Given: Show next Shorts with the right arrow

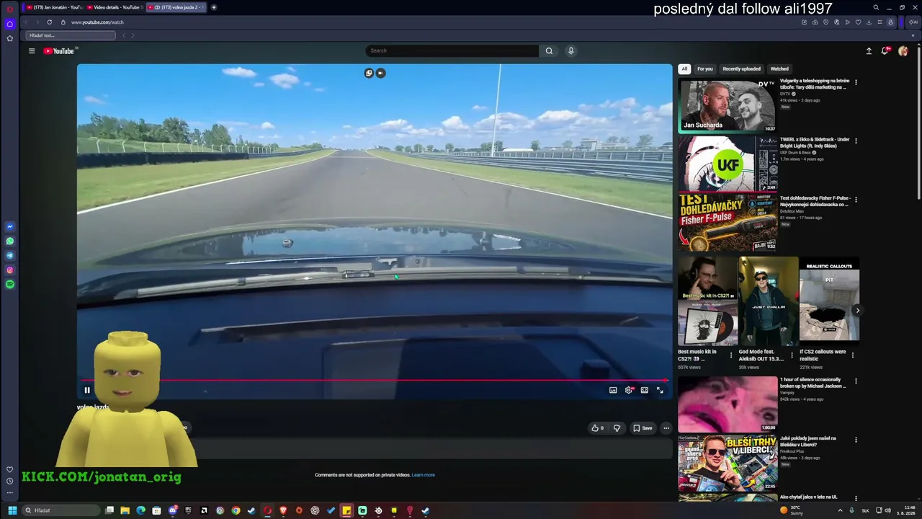Looking at the screenshot, I should pos(857,311).
